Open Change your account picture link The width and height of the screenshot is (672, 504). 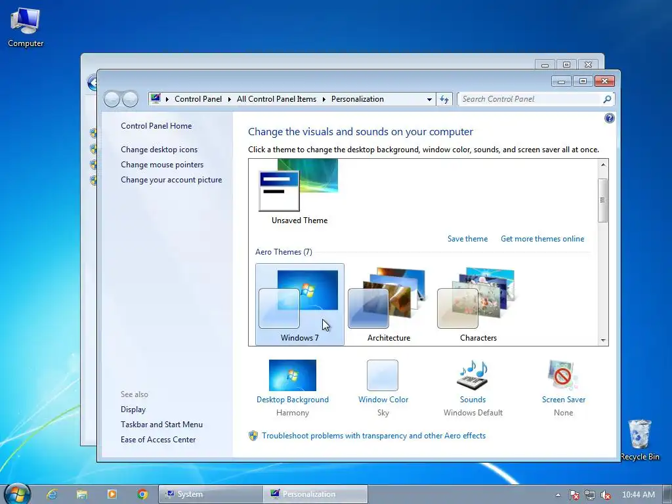tap(171, 180)
